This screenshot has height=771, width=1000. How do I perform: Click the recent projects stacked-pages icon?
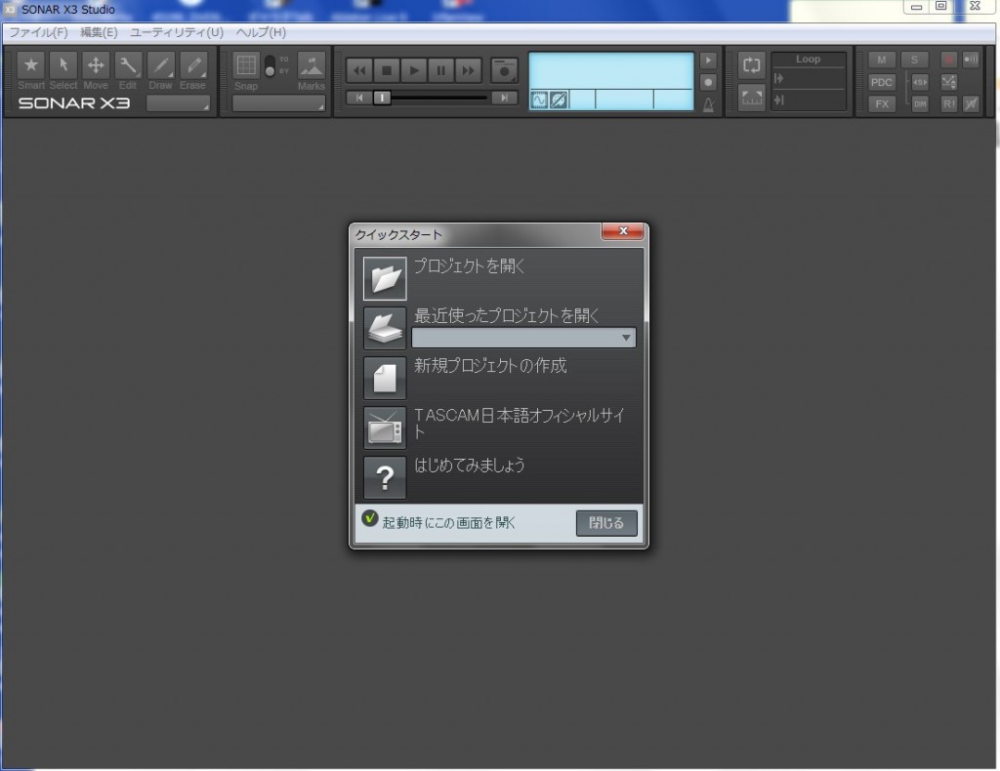click(385, 328)
